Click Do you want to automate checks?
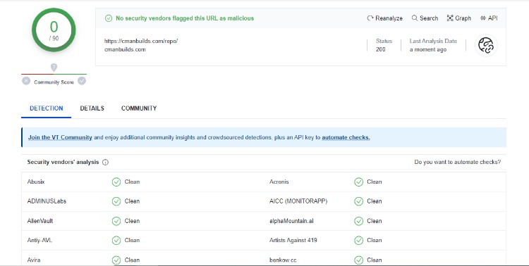The image size is (529, 266). tap(458, 162)
